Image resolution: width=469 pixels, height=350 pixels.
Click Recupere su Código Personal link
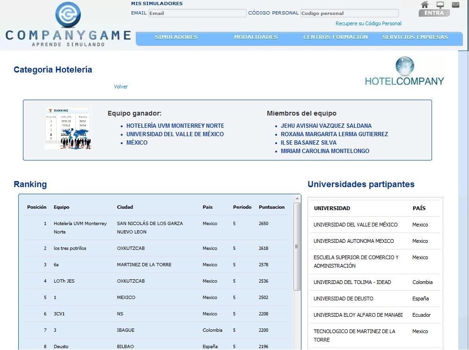[x=368, y=23]
